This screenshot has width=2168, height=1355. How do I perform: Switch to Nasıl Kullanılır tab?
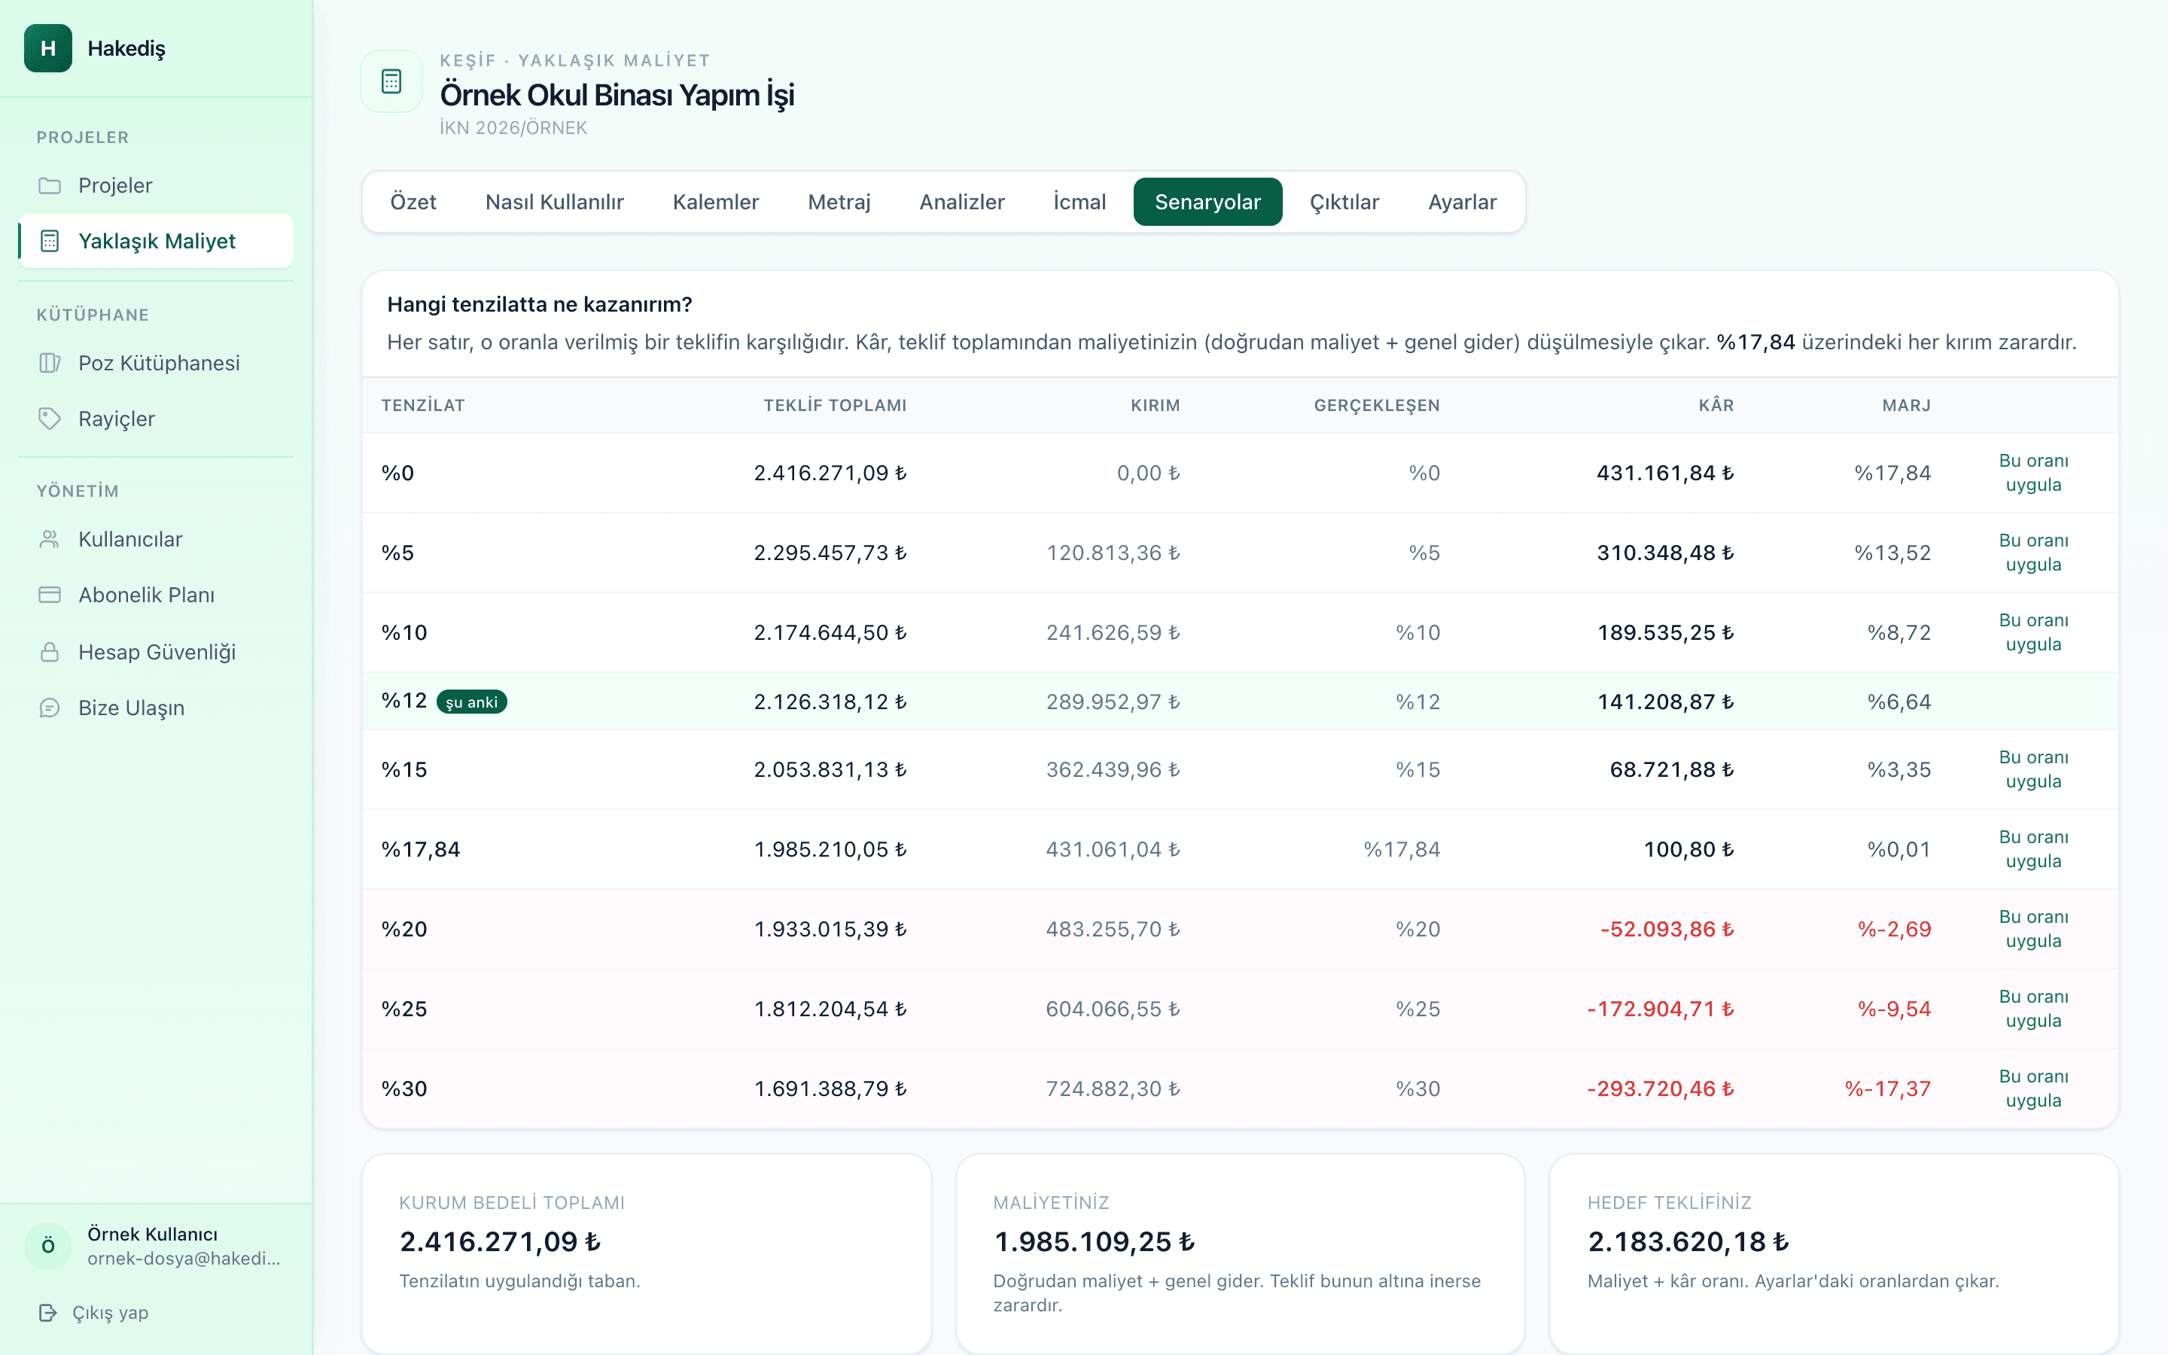(x=555, y=202)
